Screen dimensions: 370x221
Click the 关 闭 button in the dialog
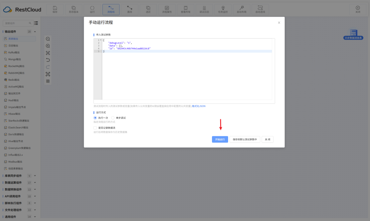pyautogui.click(x=267, y=139)
